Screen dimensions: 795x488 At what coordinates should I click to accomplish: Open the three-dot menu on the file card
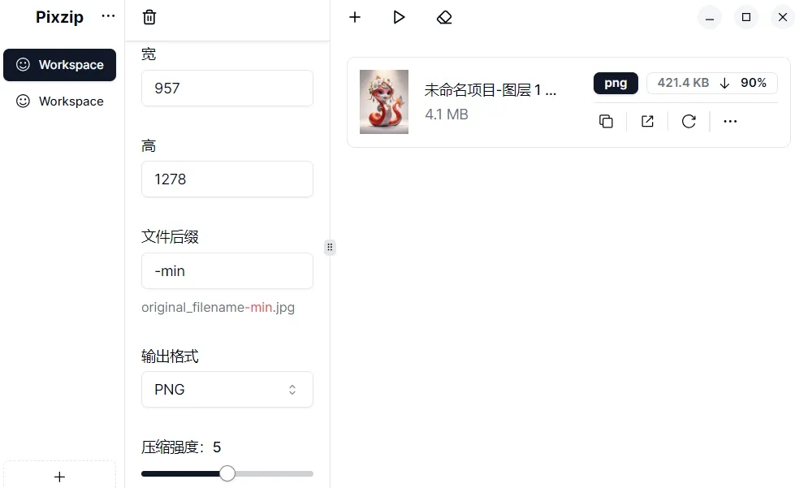730,121
